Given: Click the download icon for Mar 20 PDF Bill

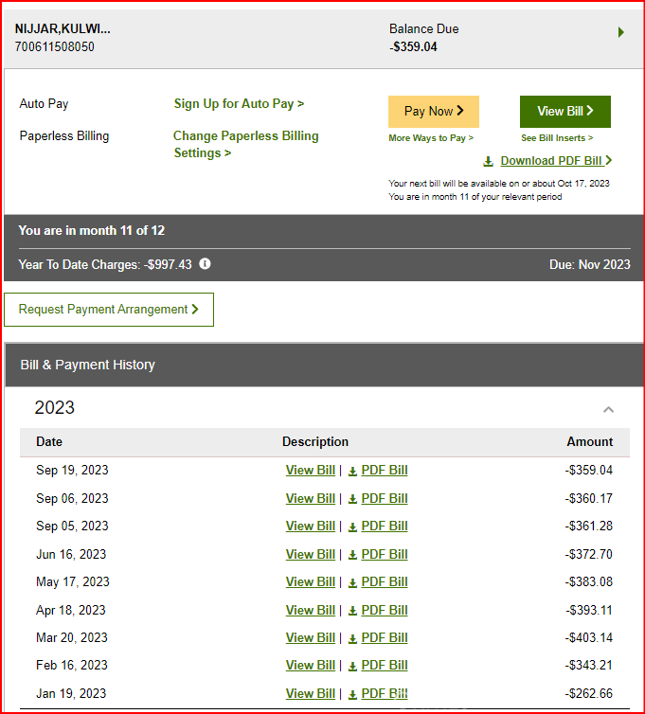Looking at the screenshot, I should click(x=352, y=638).
